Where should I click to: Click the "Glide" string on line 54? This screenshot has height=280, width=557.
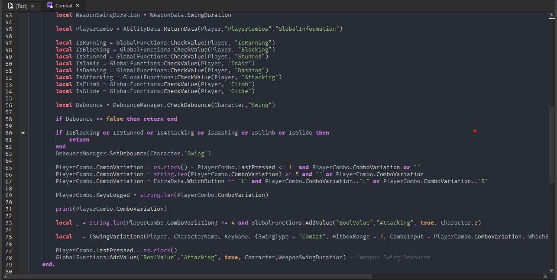tap(240, 91)
